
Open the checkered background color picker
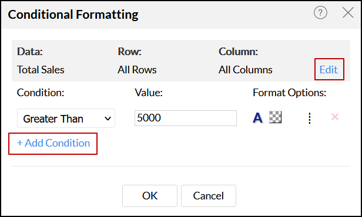pos(275,117)
